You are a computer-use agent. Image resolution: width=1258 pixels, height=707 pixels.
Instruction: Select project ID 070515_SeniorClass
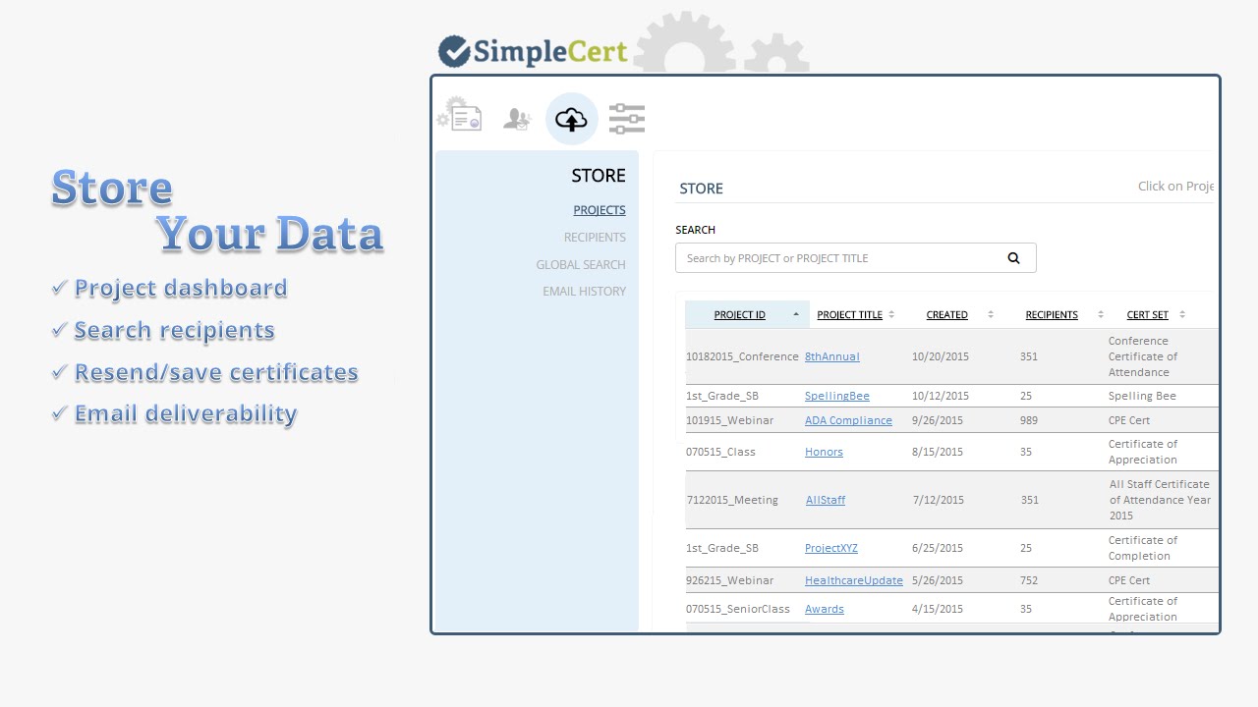coord(738,609)
